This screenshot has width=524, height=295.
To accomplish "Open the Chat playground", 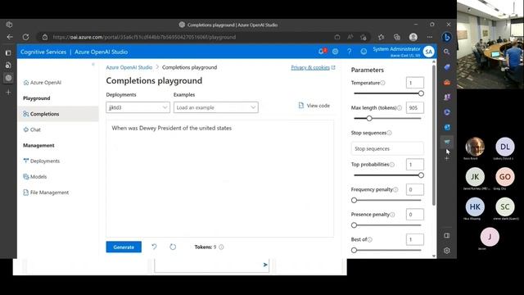I will click(32, 129).
